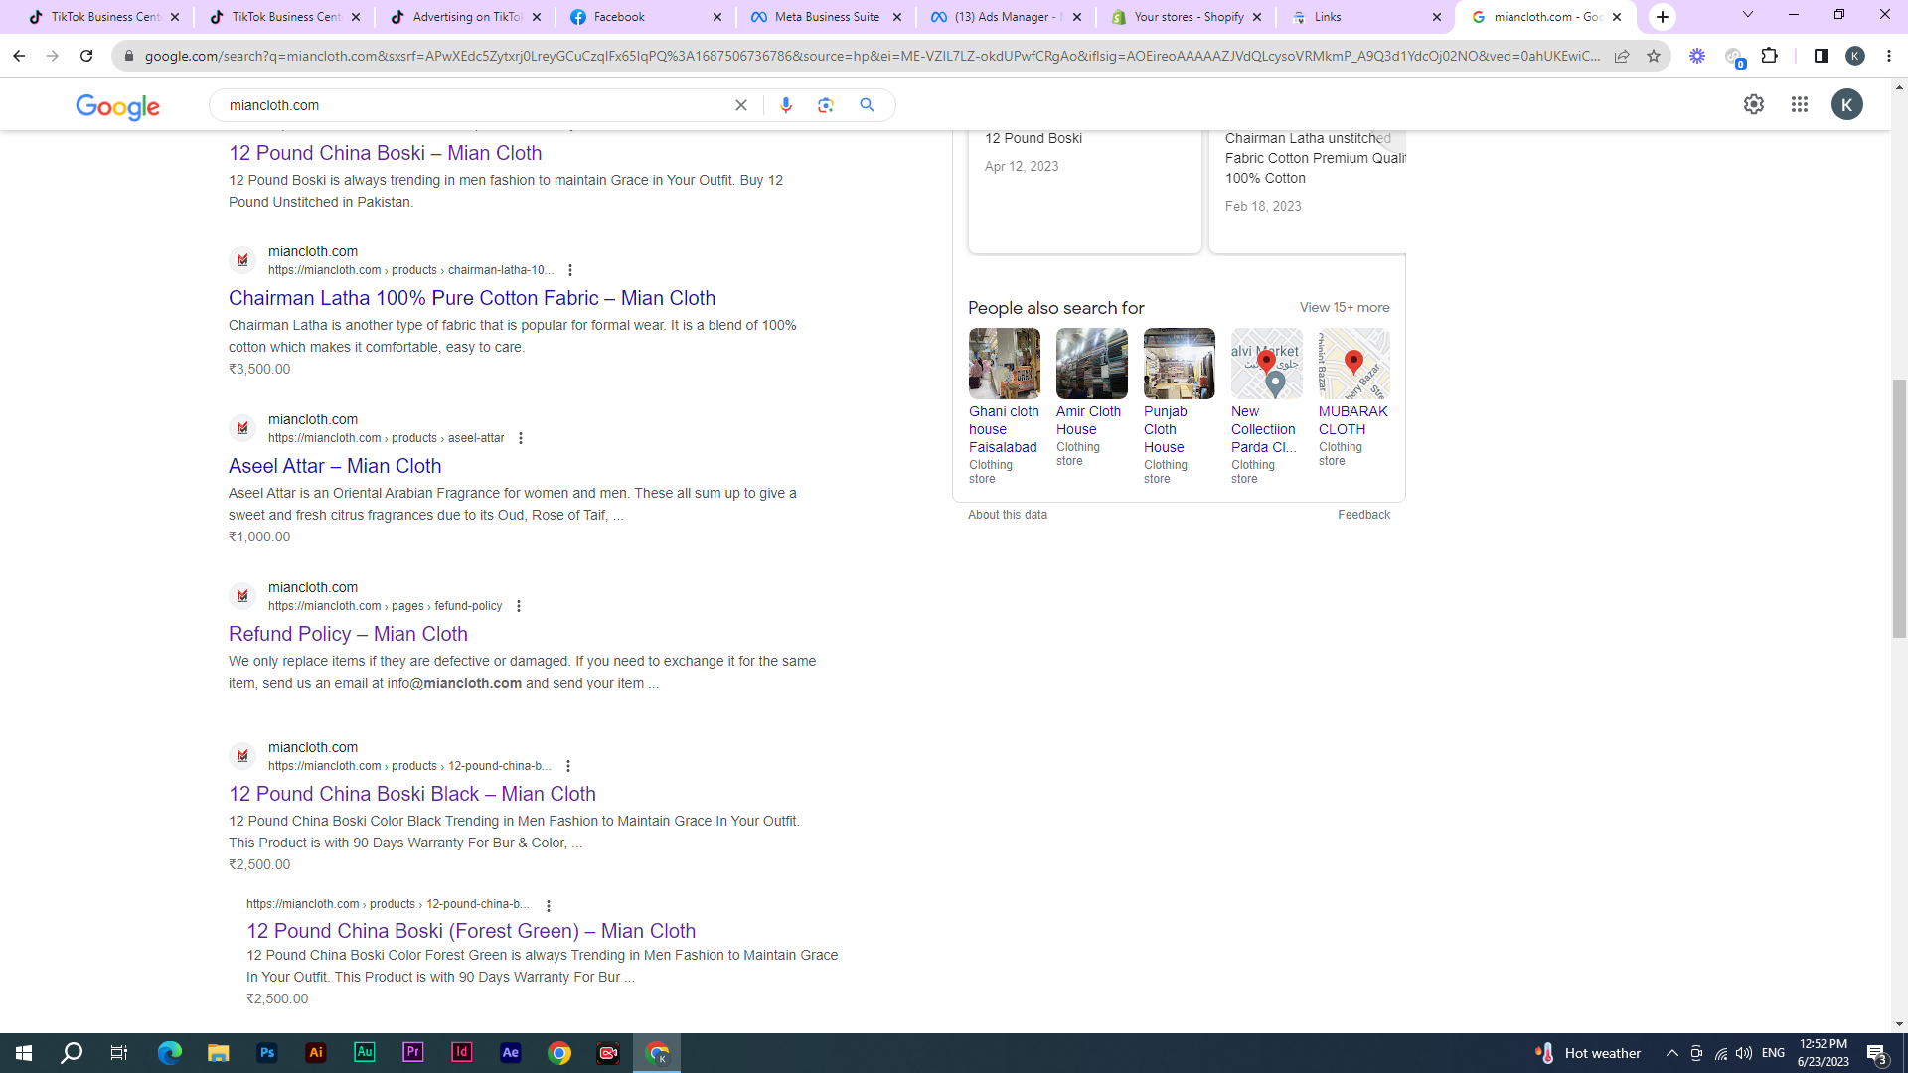Open Chrome extensions puzzle icon

[x=1769, y=56]
